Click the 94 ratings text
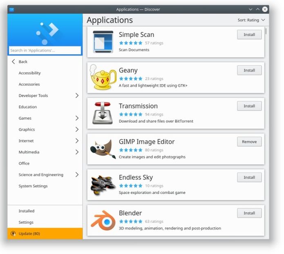Screen dimensions: 284x254 pyautogui.click(x=154, y=114)
